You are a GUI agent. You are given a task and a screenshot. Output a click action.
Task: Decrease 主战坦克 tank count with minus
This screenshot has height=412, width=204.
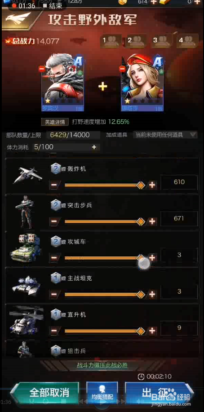point(54,294)
